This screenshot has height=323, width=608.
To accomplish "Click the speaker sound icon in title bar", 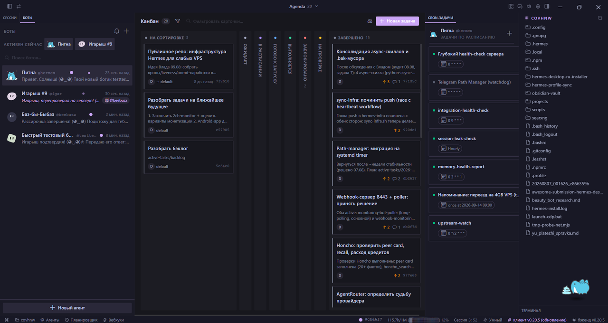I will [x=529, y=7].
